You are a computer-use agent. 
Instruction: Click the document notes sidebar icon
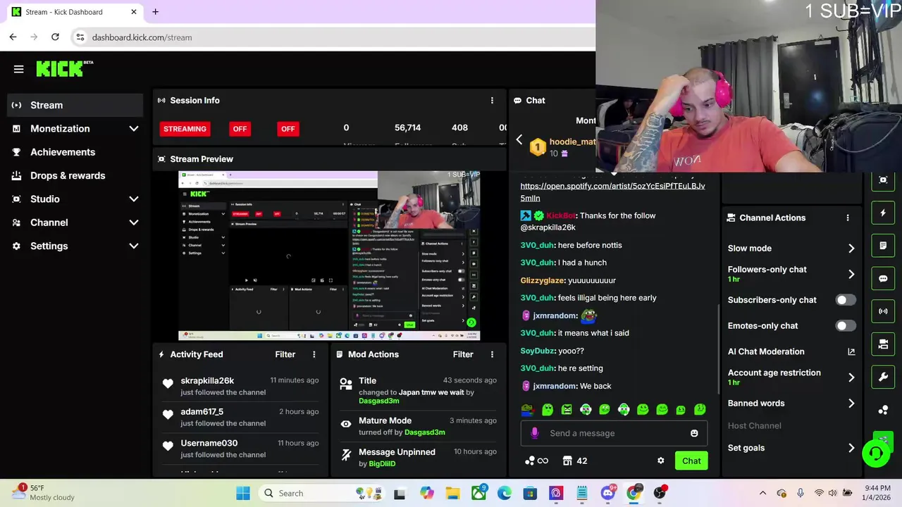point(883,246)
